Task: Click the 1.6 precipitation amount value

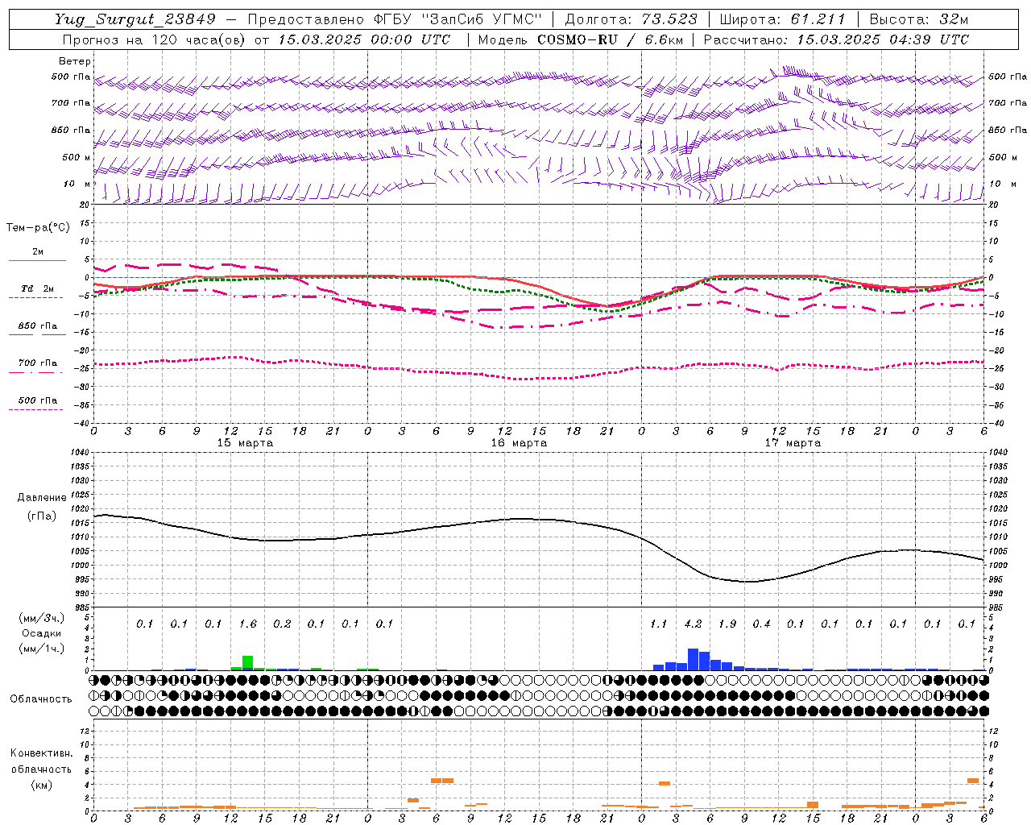Action: [247, 624]
